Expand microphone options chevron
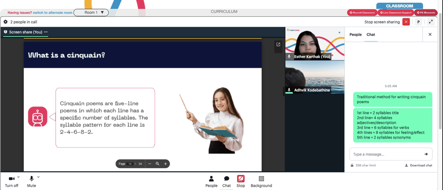Viewport: 443px width, 190px height. click(39, 177)
